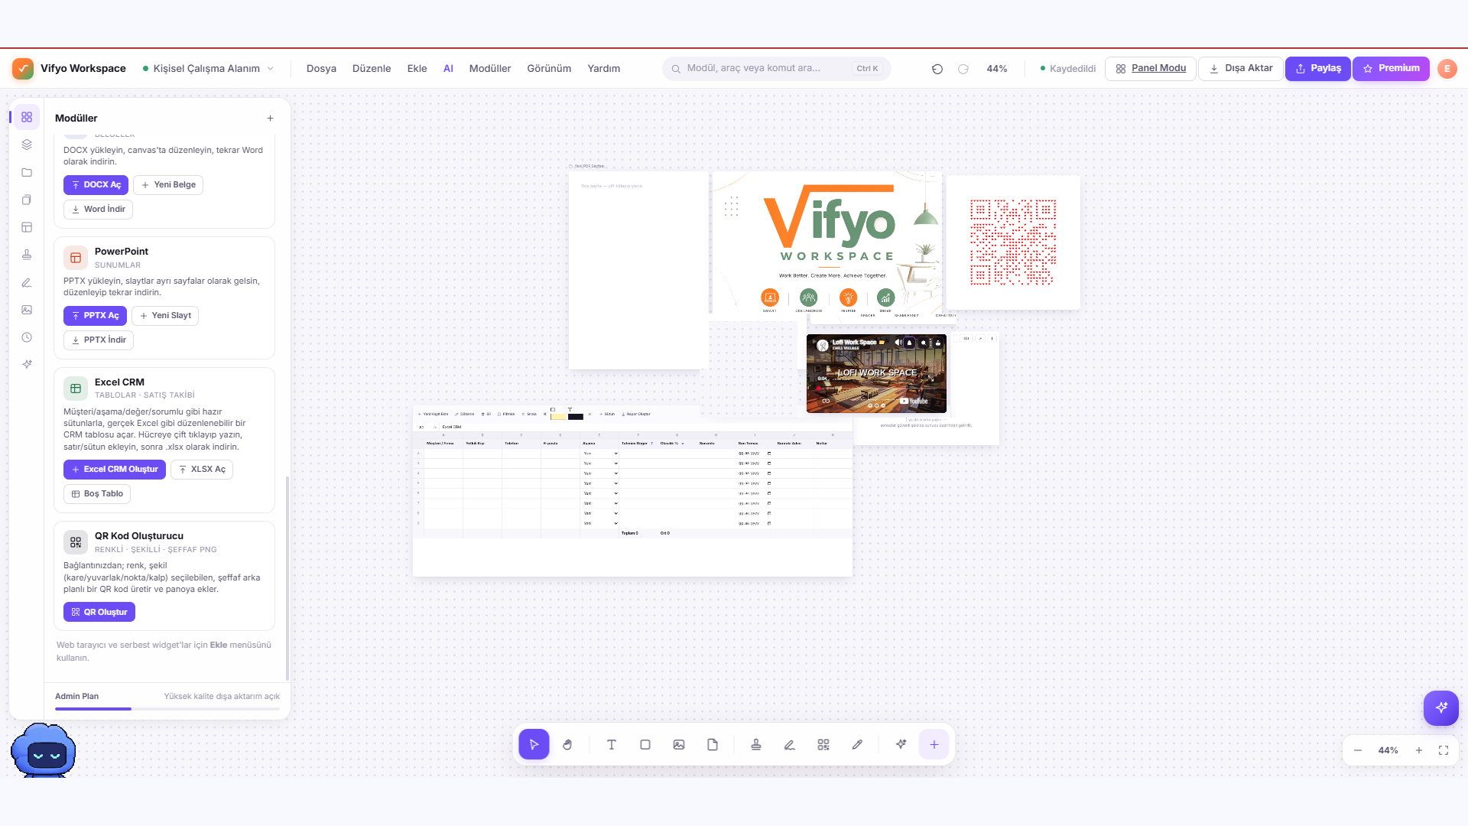Click the Word İndir button
This screenshot has height=826, width=1468.
point(98,210)
